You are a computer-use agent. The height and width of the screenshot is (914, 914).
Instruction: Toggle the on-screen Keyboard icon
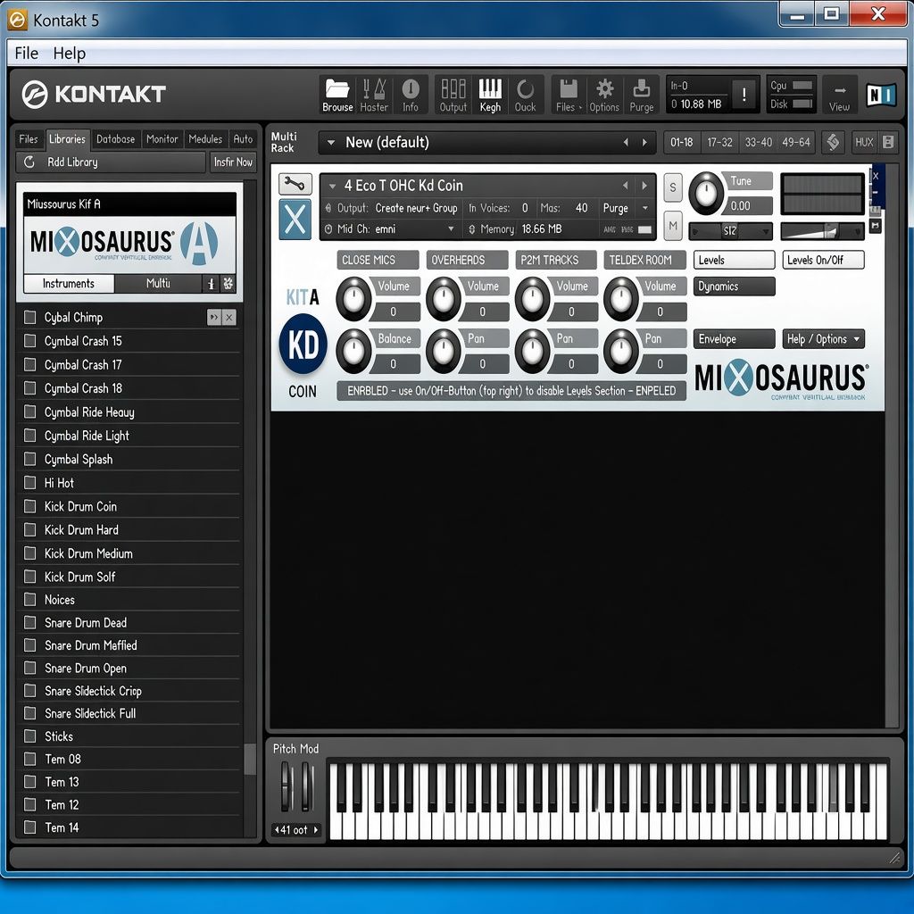pos(490,88)
